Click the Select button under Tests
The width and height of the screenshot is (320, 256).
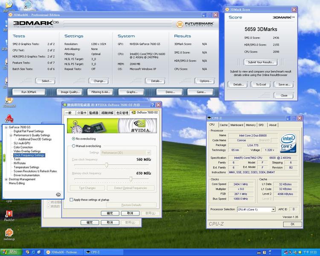click(46, 81)
